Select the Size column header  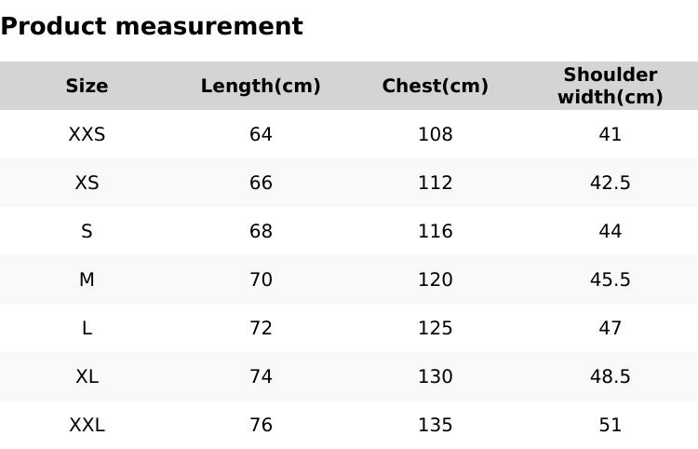(x=87, y=86)
